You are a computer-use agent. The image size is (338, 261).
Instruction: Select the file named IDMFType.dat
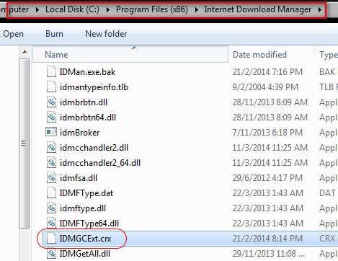[86, 193]
